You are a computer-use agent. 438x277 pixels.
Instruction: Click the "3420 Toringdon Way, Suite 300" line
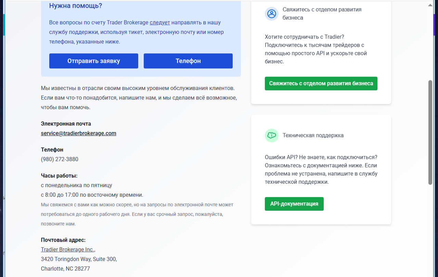[79, 259]
